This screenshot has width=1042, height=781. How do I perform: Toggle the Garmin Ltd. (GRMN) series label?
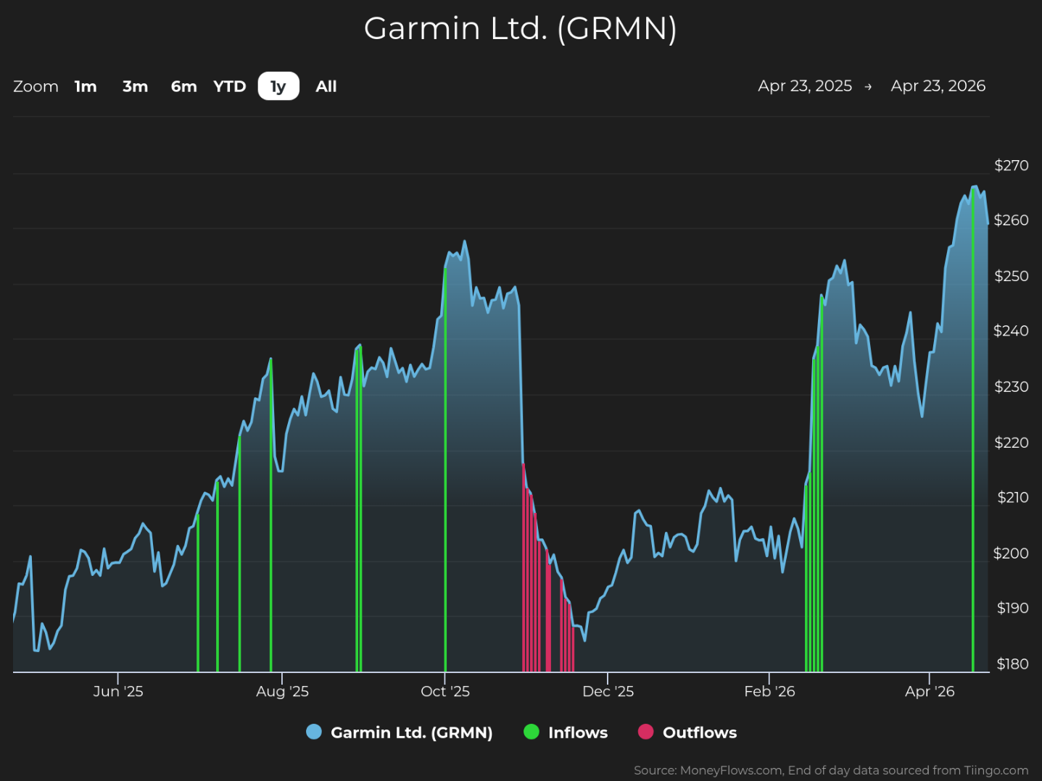coord(411,732)
